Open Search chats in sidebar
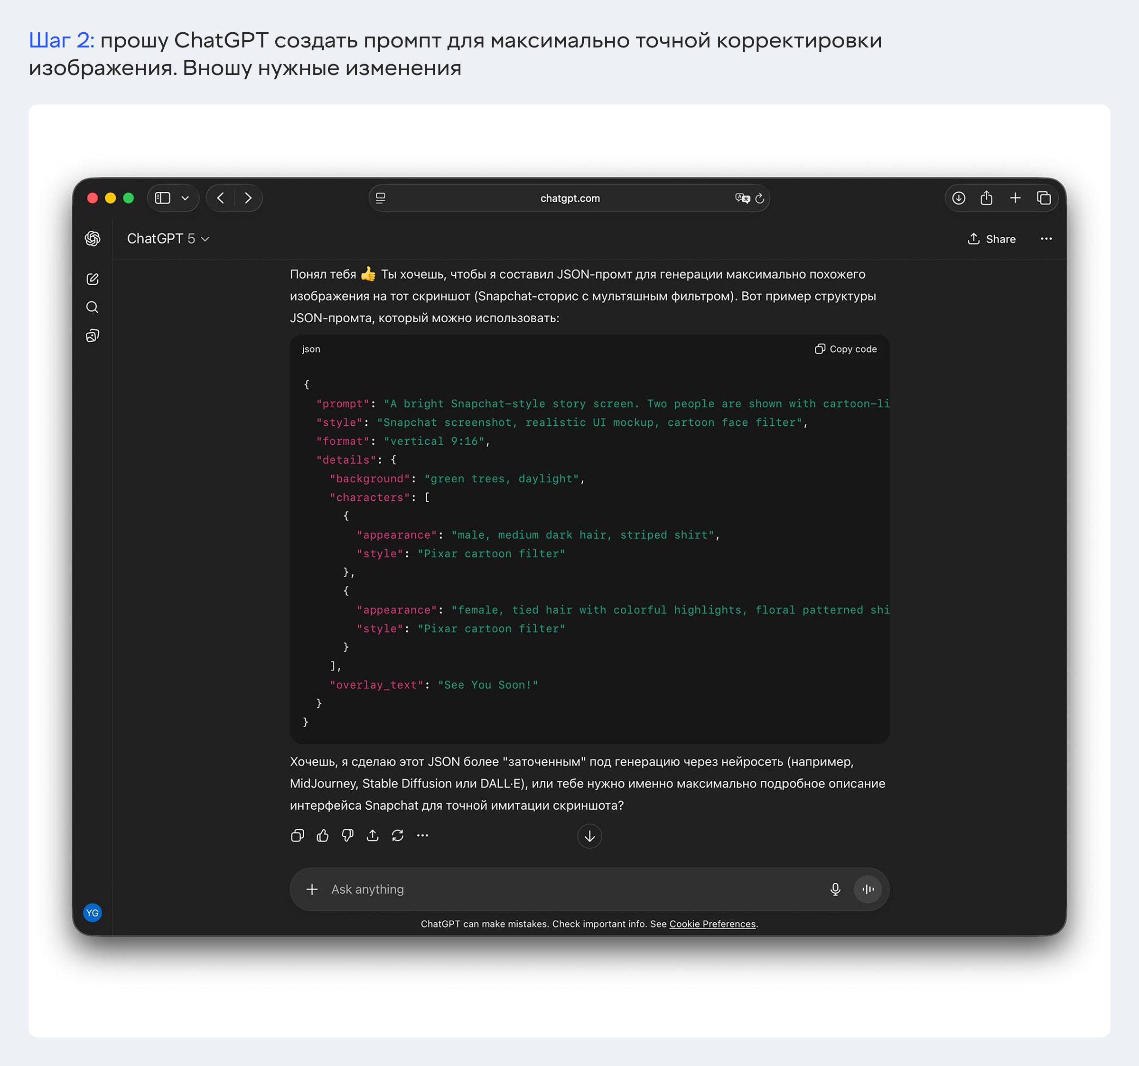 (x=92, y=307)
